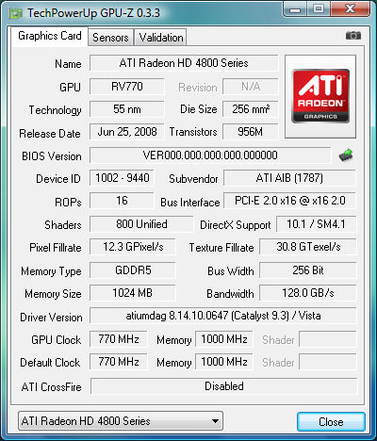This screenshot has height=441, width=377.
Task: Click the Driver Version field
Action: pyautogui.click(x=223, y=316)
